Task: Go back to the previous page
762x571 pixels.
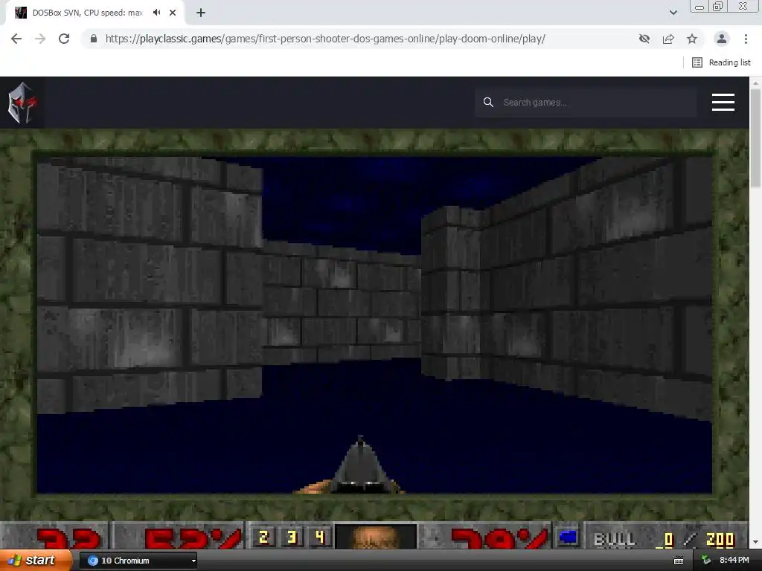Action: (16, 39)
